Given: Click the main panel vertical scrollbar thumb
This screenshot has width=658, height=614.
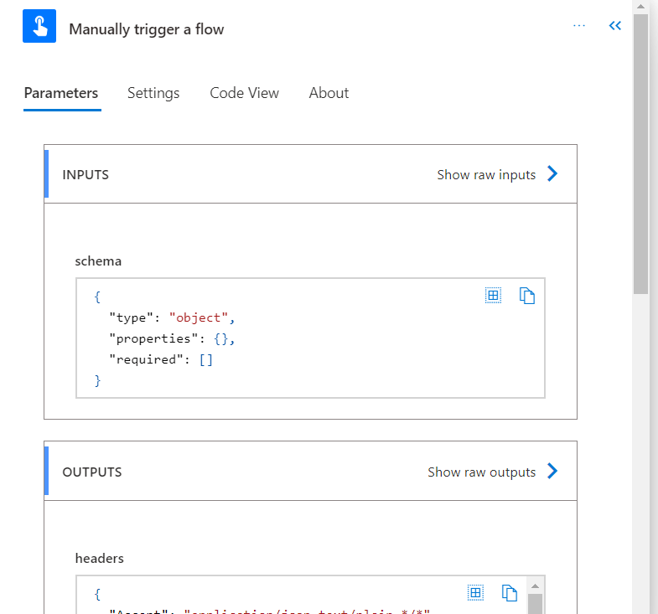Looking at the screenshot, I should tap(640, 151).
